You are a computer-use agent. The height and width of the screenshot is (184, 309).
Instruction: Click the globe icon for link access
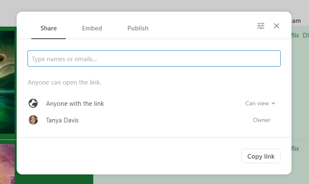click(33, 103)
